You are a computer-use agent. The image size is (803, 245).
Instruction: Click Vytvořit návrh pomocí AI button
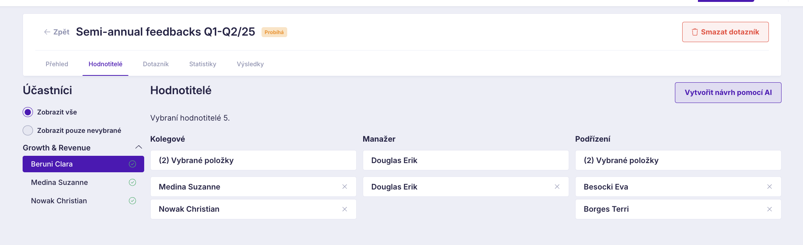(x=728, y=93)
